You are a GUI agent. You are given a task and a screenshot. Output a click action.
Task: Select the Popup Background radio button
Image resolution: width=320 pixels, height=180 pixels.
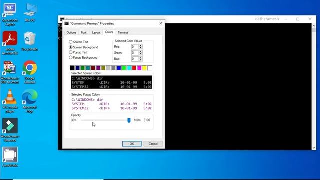coord(71,58)
